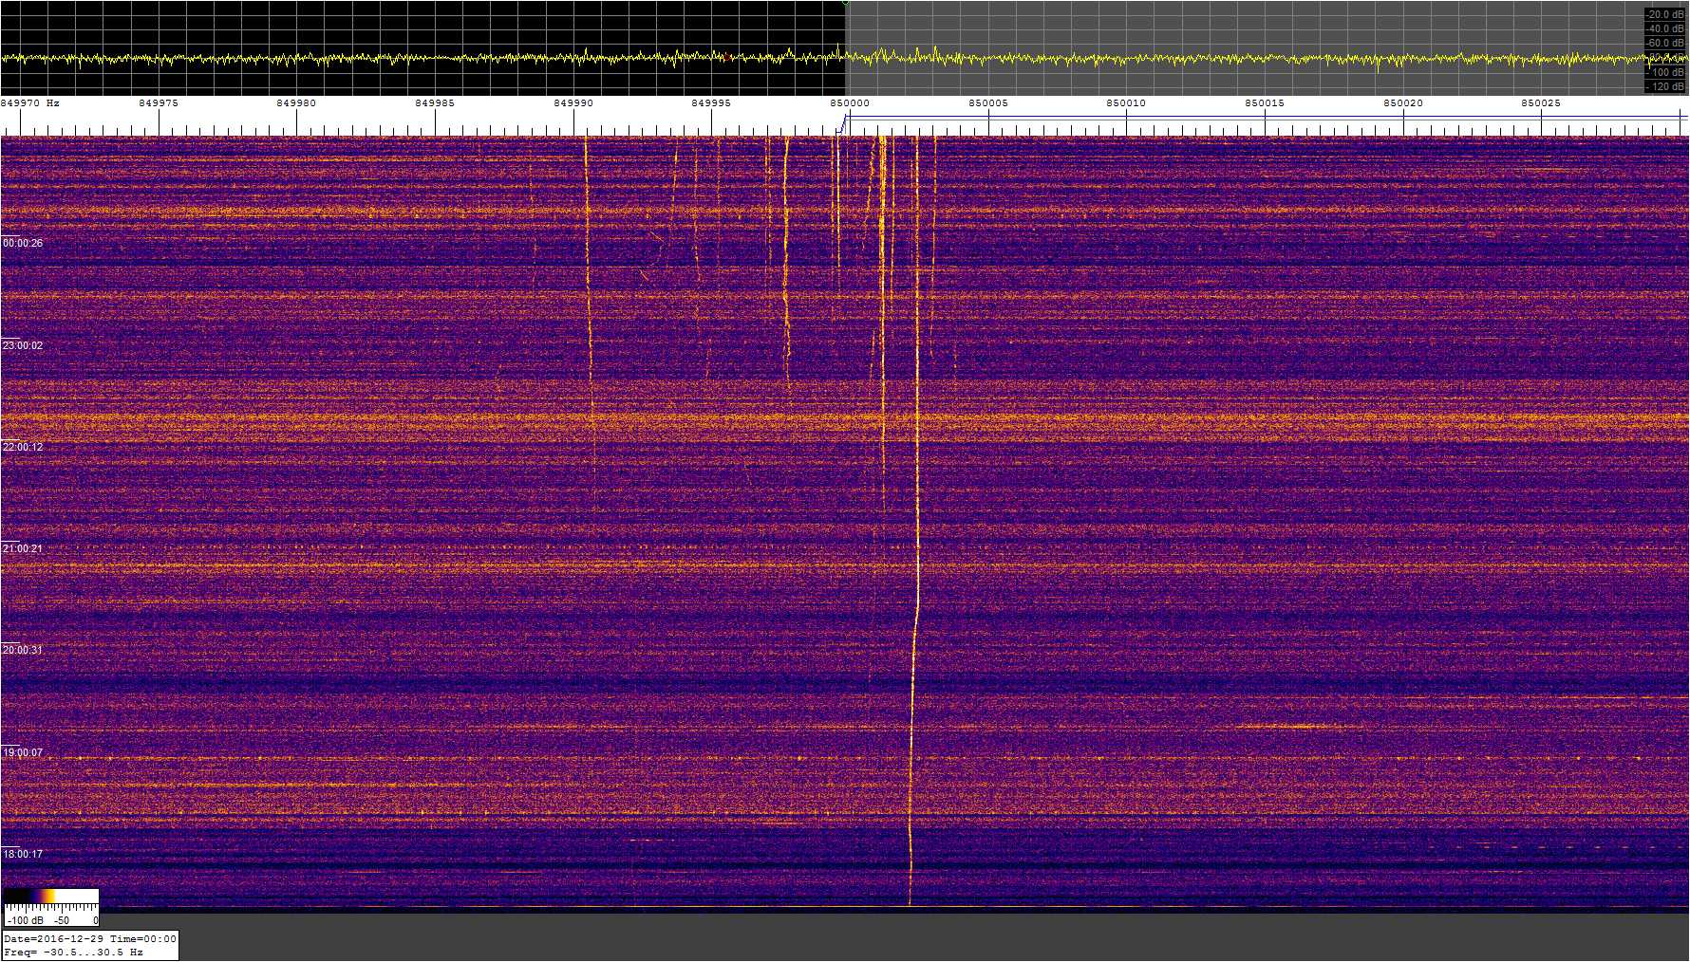The image size is (1690, 962).
Task: Click the 850000 center frequency label
Action: [x=850, y=103]
